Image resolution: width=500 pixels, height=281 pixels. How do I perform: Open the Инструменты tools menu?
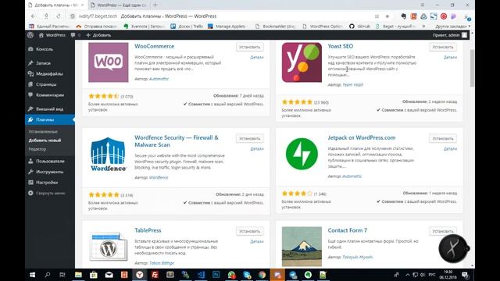point(49,172)
